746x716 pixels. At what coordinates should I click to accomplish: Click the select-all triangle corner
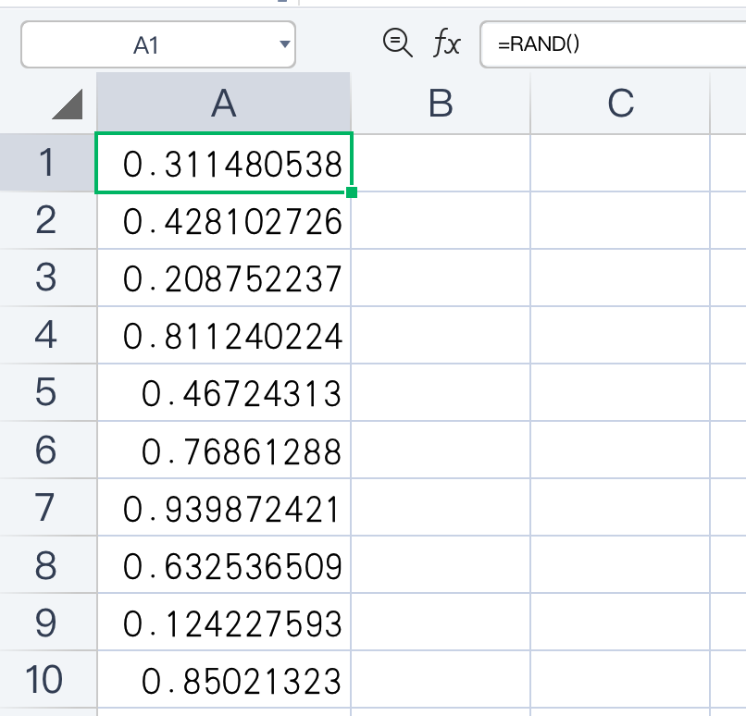coord(68,105)
